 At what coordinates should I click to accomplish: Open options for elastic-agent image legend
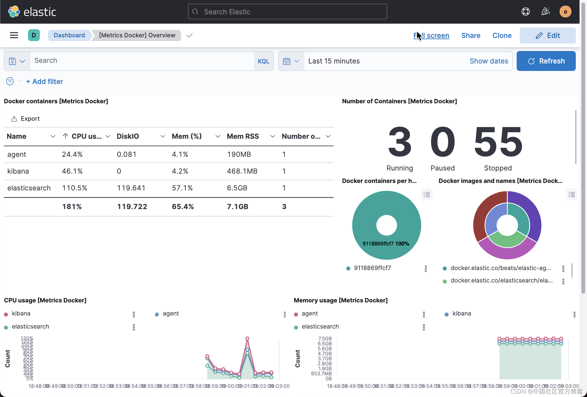point(563,269)
